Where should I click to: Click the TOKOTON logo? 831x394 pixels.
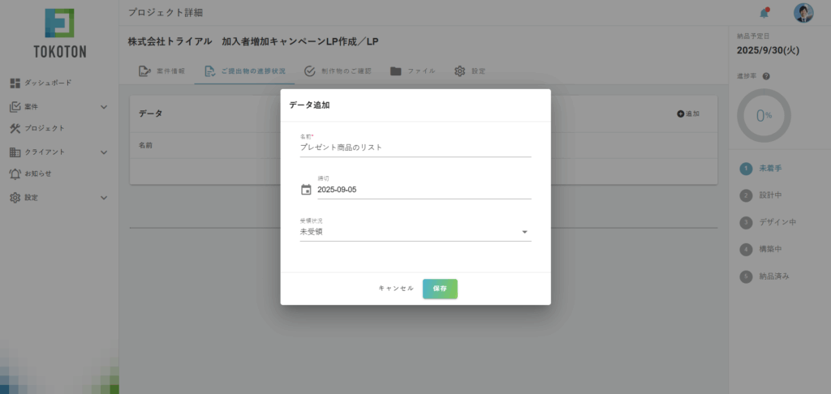pyautogui.click(x=59, y=33)
